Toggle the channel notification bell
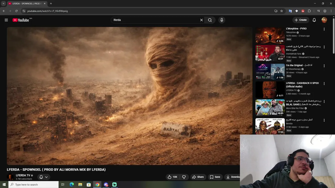335x188 pixels. point(41,177)
